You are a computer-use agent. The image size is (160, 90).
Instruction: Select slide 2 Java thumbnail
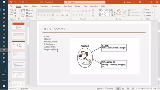[x=18, y=26]
